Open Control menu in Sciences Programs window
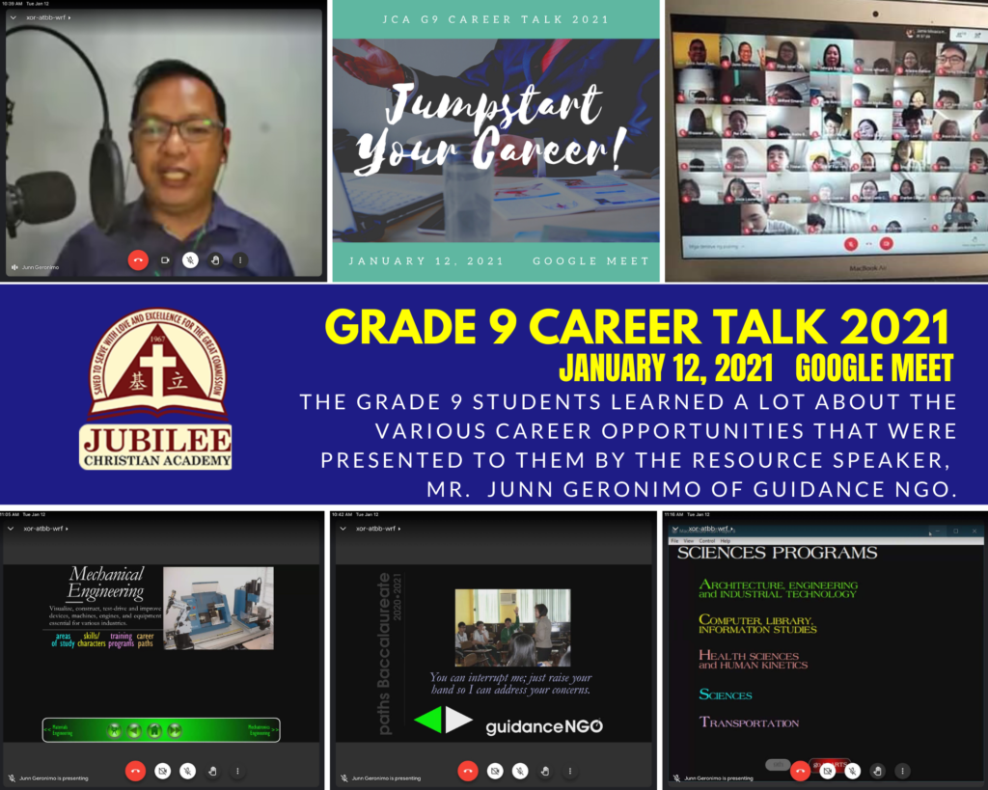Image resolution: width=988 pixels, height=790 pixels. [707, 541]
